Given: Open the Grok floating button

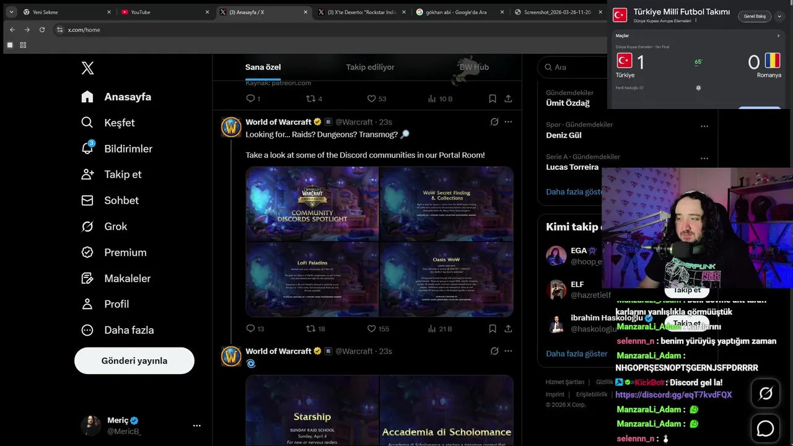Looking at the screenshot, I should 766,393.
